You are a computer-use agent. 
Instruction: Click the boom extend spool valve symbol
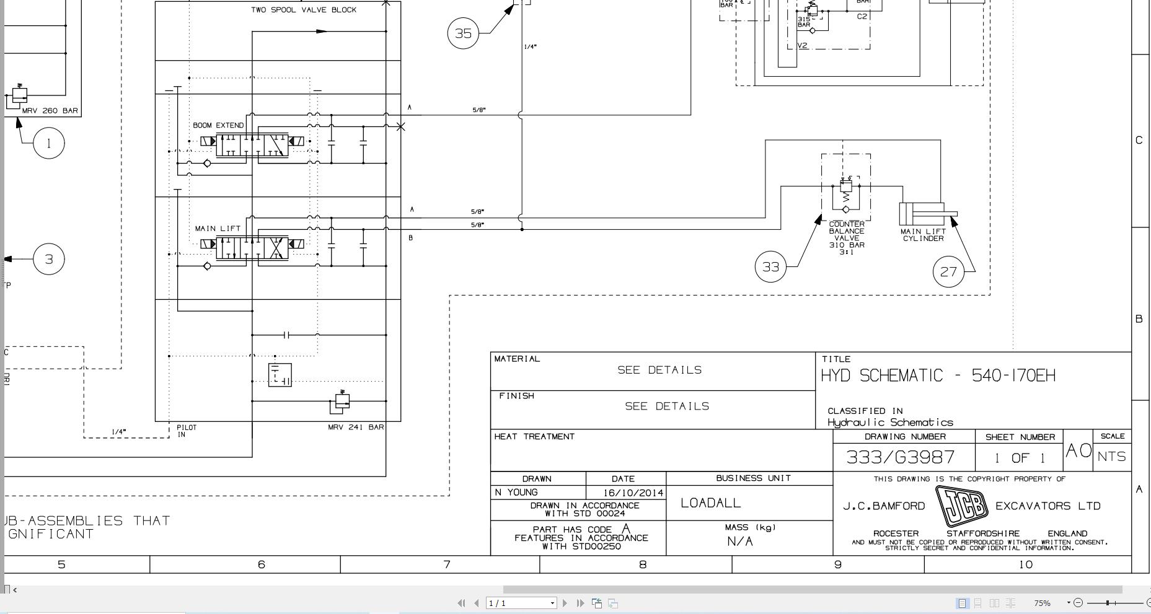[252, 145]
